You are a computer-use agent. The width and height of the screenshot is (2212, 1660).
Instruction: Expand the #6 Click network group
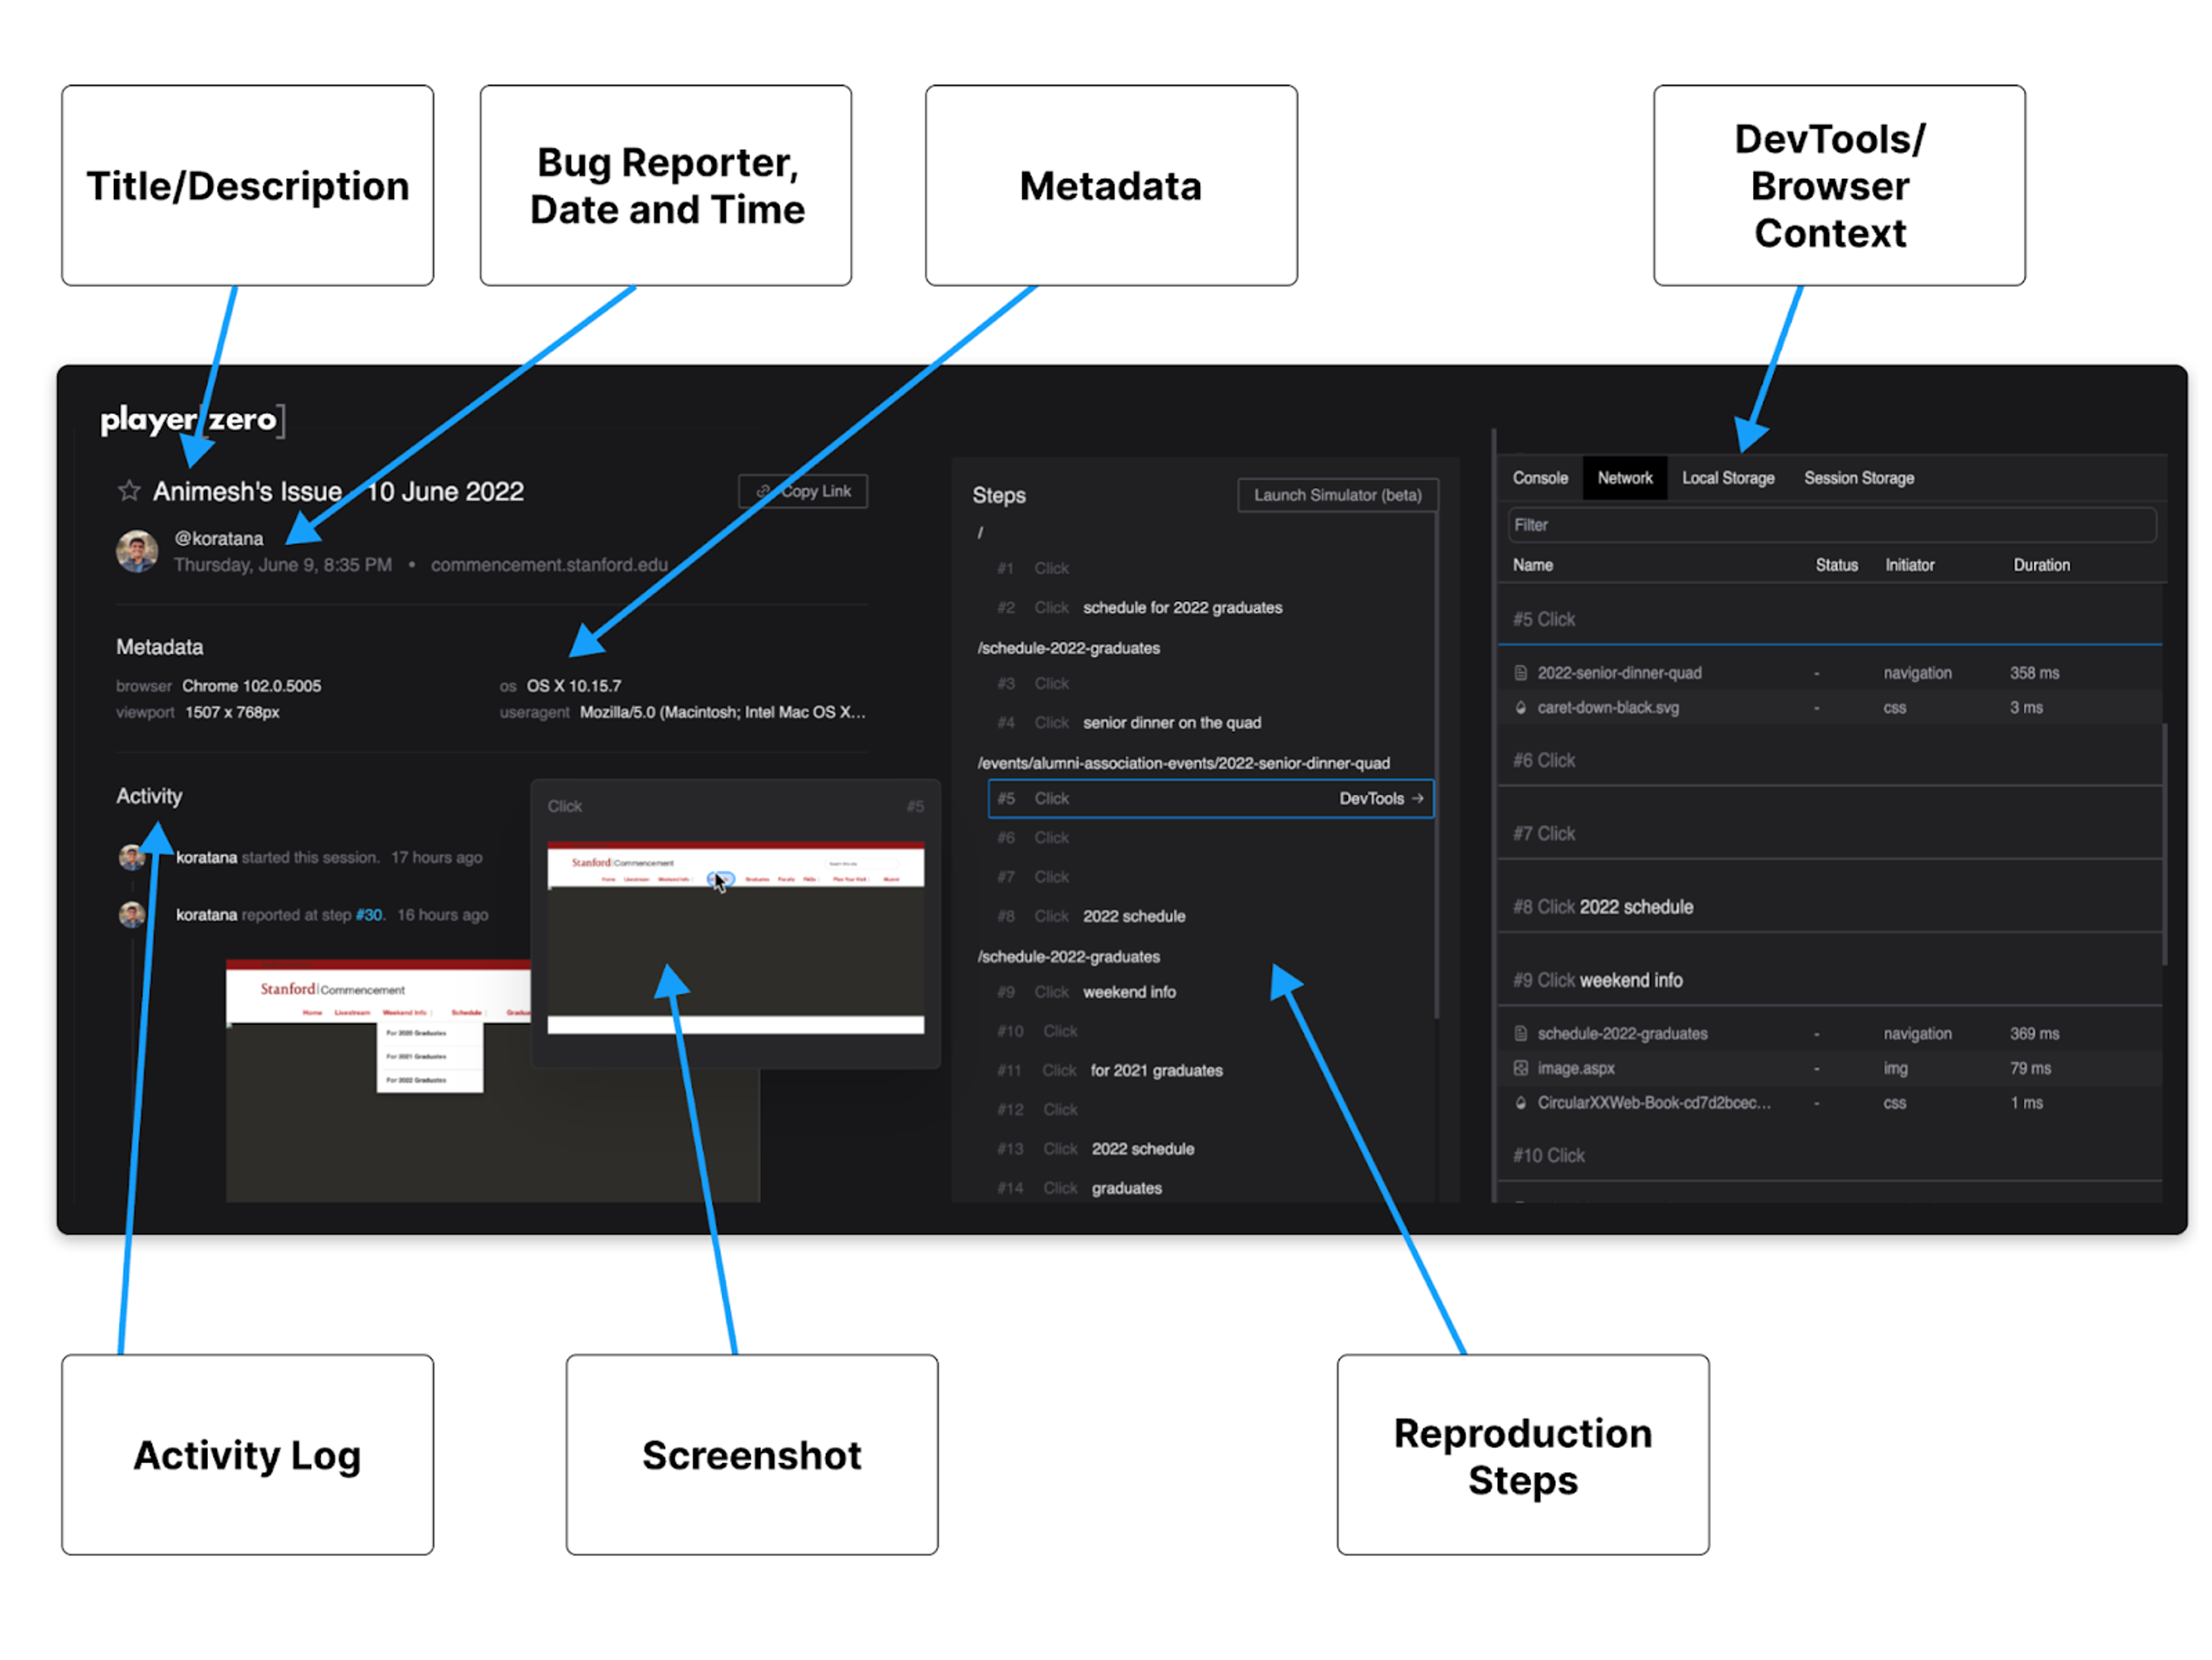click(1544, 761)
